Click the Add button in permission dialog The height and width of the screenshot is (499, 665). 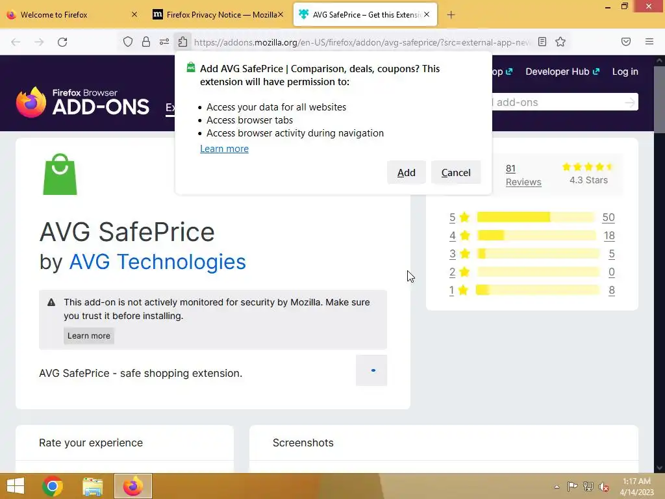(x=407, y=173)
